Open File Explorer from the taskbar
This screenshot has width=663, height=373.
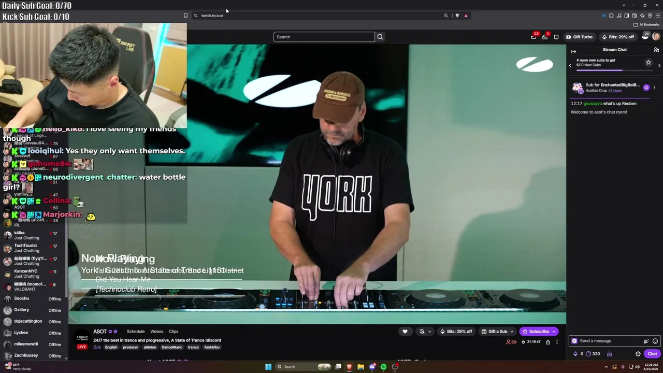[361, 367]
